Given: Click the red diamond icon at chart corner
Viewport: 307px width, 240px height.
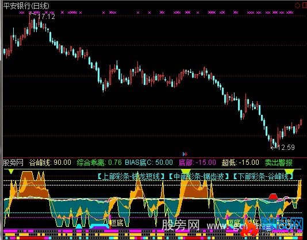Looking at the screenshot, I should (297, 6).
